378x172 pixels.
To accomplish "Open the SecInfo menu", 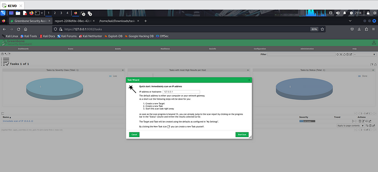I will (213, 49).
